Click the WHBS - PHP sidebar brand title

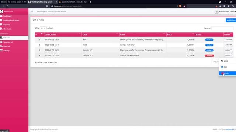(x=8, y=11)
